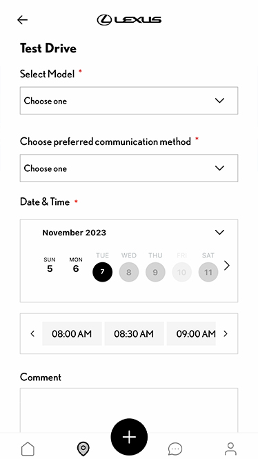The image size is (258, 459).
Task: Open preferred communication method dropdown
Action: click(129, 168)
